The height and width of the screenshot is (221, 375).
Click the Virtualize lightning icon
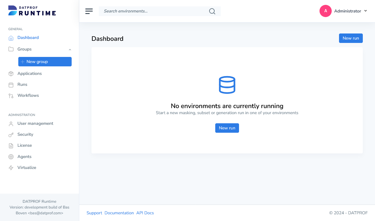11,168
